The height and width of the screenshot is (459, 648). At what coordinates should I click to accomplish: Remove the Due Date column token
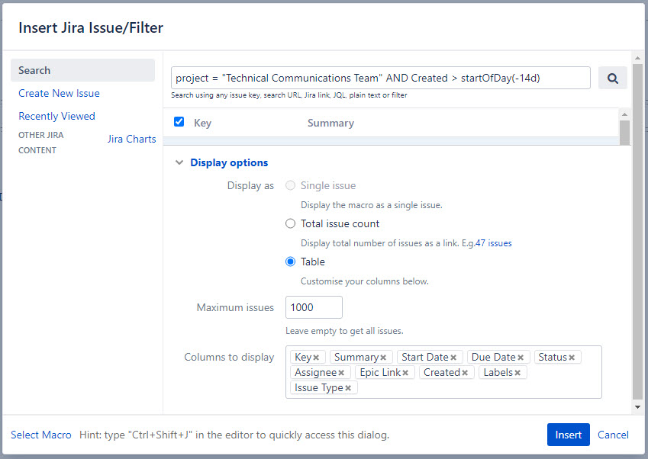[518, 356]
